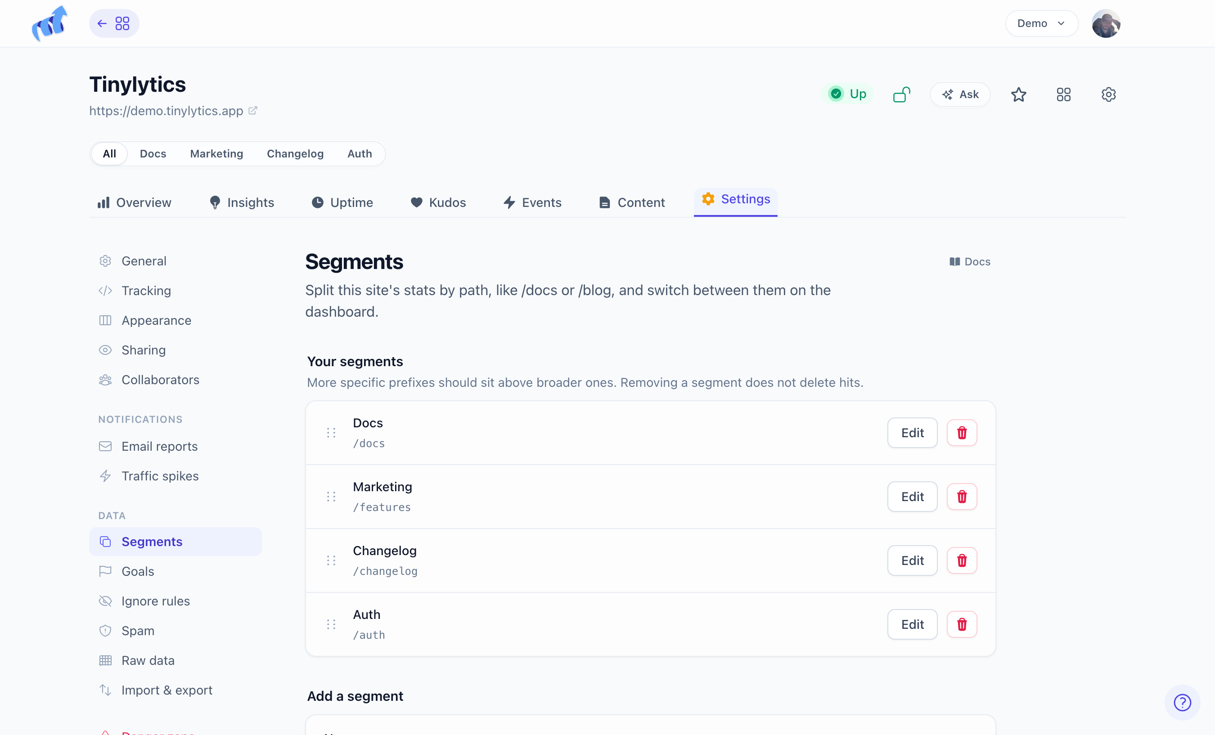The width and height of the screenshot is (1215, 735).
Task: Click drag handle of Changelog segment
Action: coord(331,560)
